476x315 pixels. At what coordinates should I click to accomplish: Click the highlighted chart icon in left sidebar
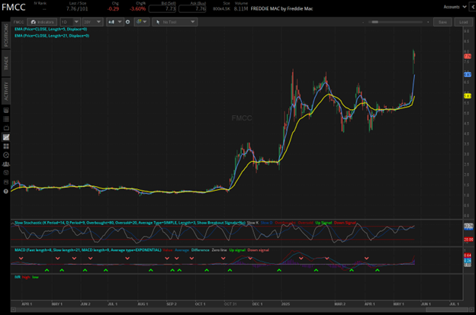pyautogui.click(x=5, y=137)
